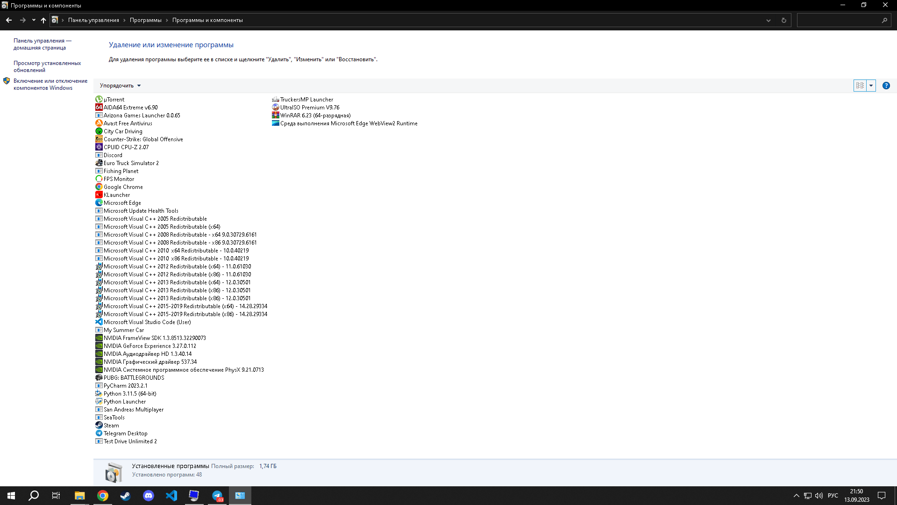The height and width of the screenshot is (505, 897).
Task: Click the Counter-Strike: Global Offensive icon
Action: click(99, 139)
